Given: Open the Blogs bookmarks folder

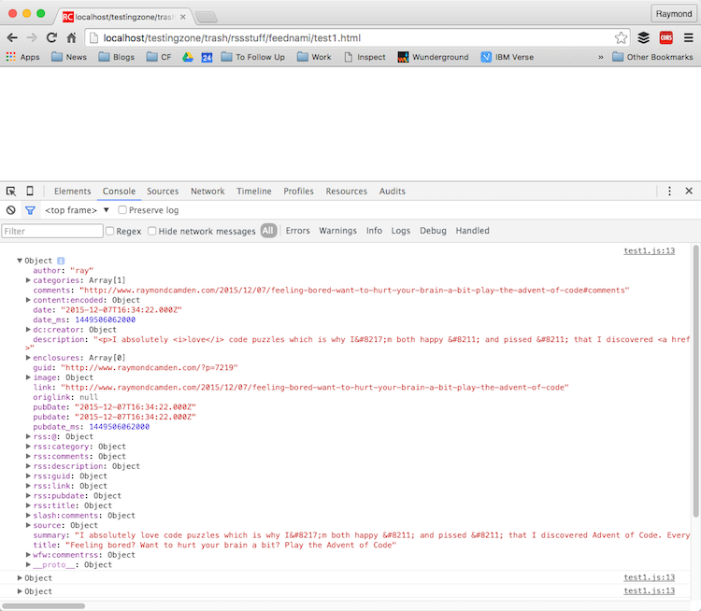Looking at the screenshot, I should 117,57.
